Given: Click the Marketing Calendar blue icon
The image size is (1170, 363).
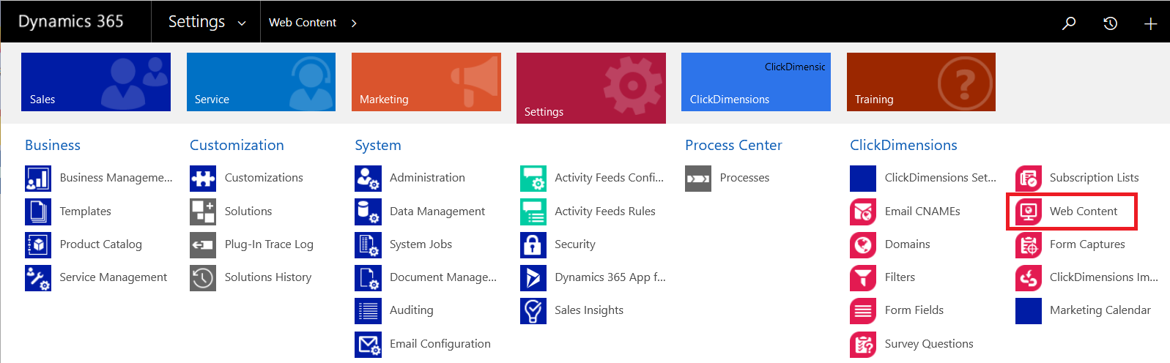Looking at the screenshot, I should point(1029,310).
